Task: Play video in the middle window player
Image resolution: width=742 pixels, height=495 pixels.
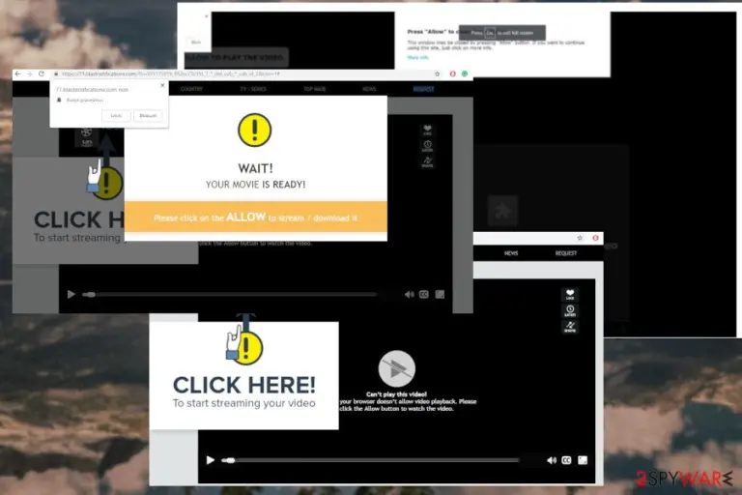Action: tap(71, 295)
